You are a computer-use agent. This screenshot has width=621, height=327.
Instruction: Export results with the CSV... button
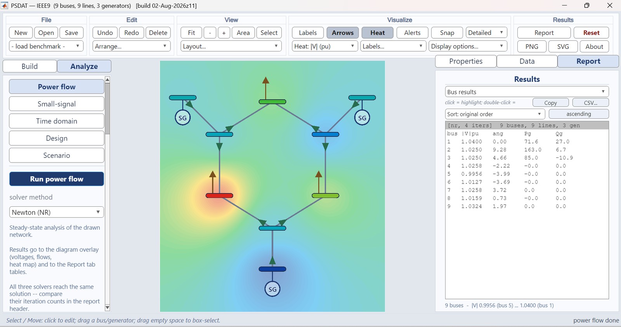591,102
